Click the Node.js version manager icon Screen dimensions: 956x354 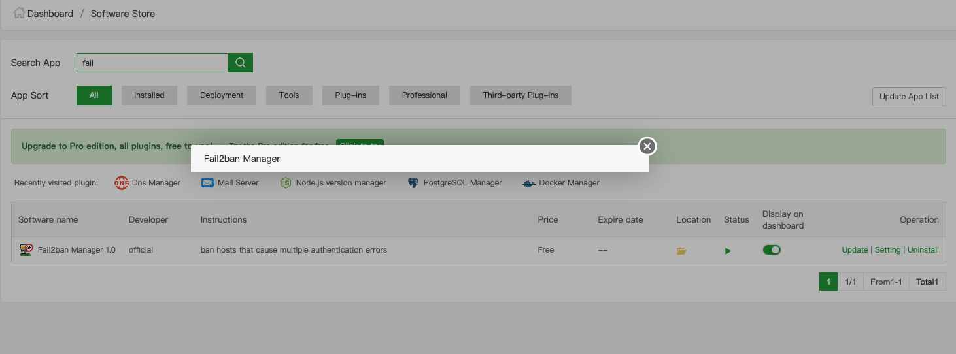(x=286, y=183)
